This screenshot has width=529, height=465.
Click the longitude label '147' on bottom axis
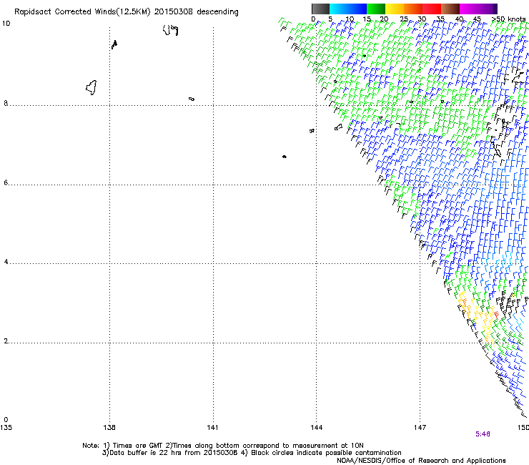coord(420,428)
